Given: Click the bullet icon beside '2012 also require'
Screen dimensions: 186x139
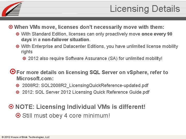Looking at the screenshot, I should point(24,58).
